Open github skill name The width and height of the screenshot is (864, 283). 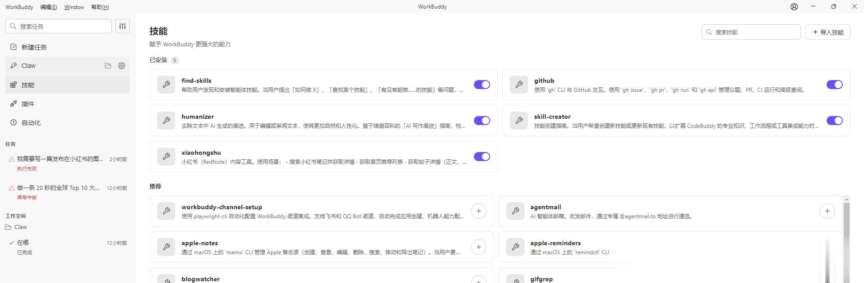(544, 81)
